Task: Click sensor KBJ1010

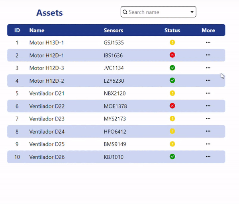Action: pos(114,157)
